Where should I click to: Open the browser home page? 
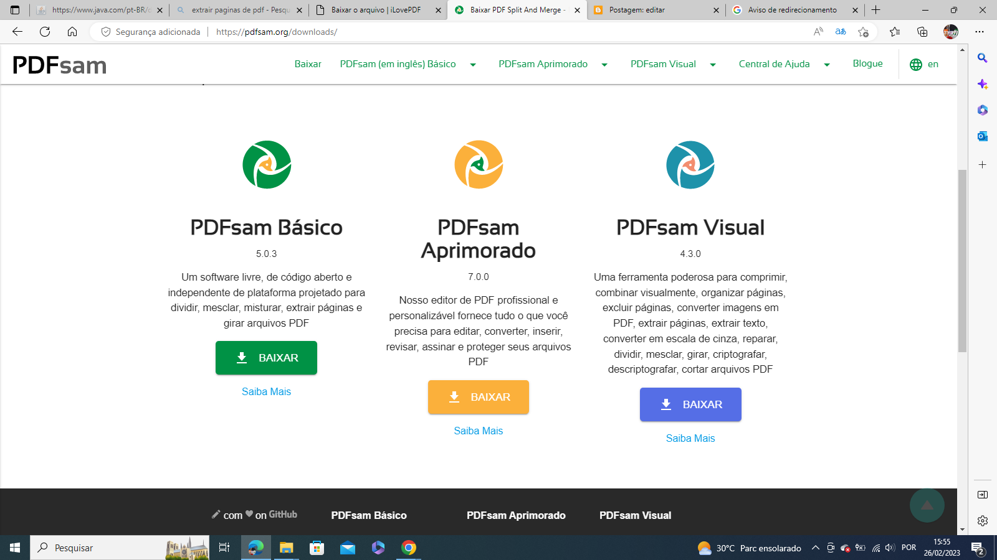72,32
